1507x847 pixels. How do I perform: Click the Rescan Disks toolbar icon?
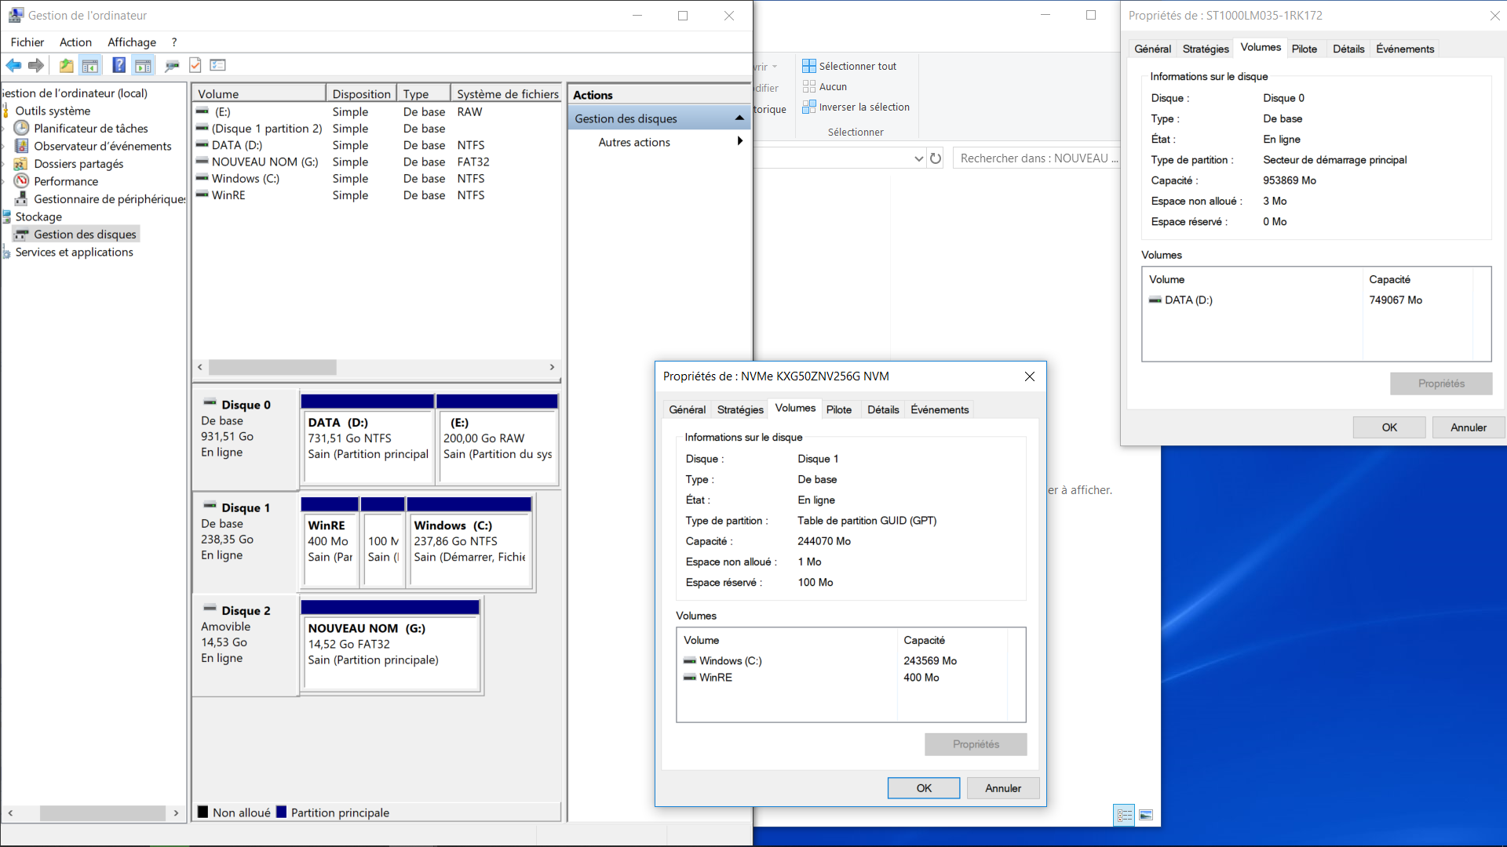point(172,66)
